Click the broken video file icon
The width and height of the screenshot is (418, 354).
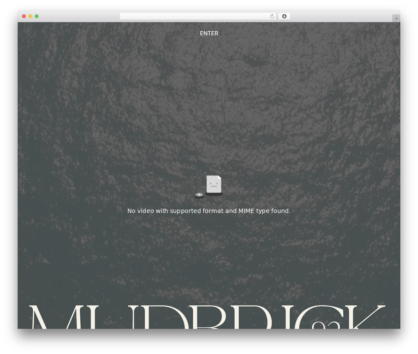[x=209, y=187]
